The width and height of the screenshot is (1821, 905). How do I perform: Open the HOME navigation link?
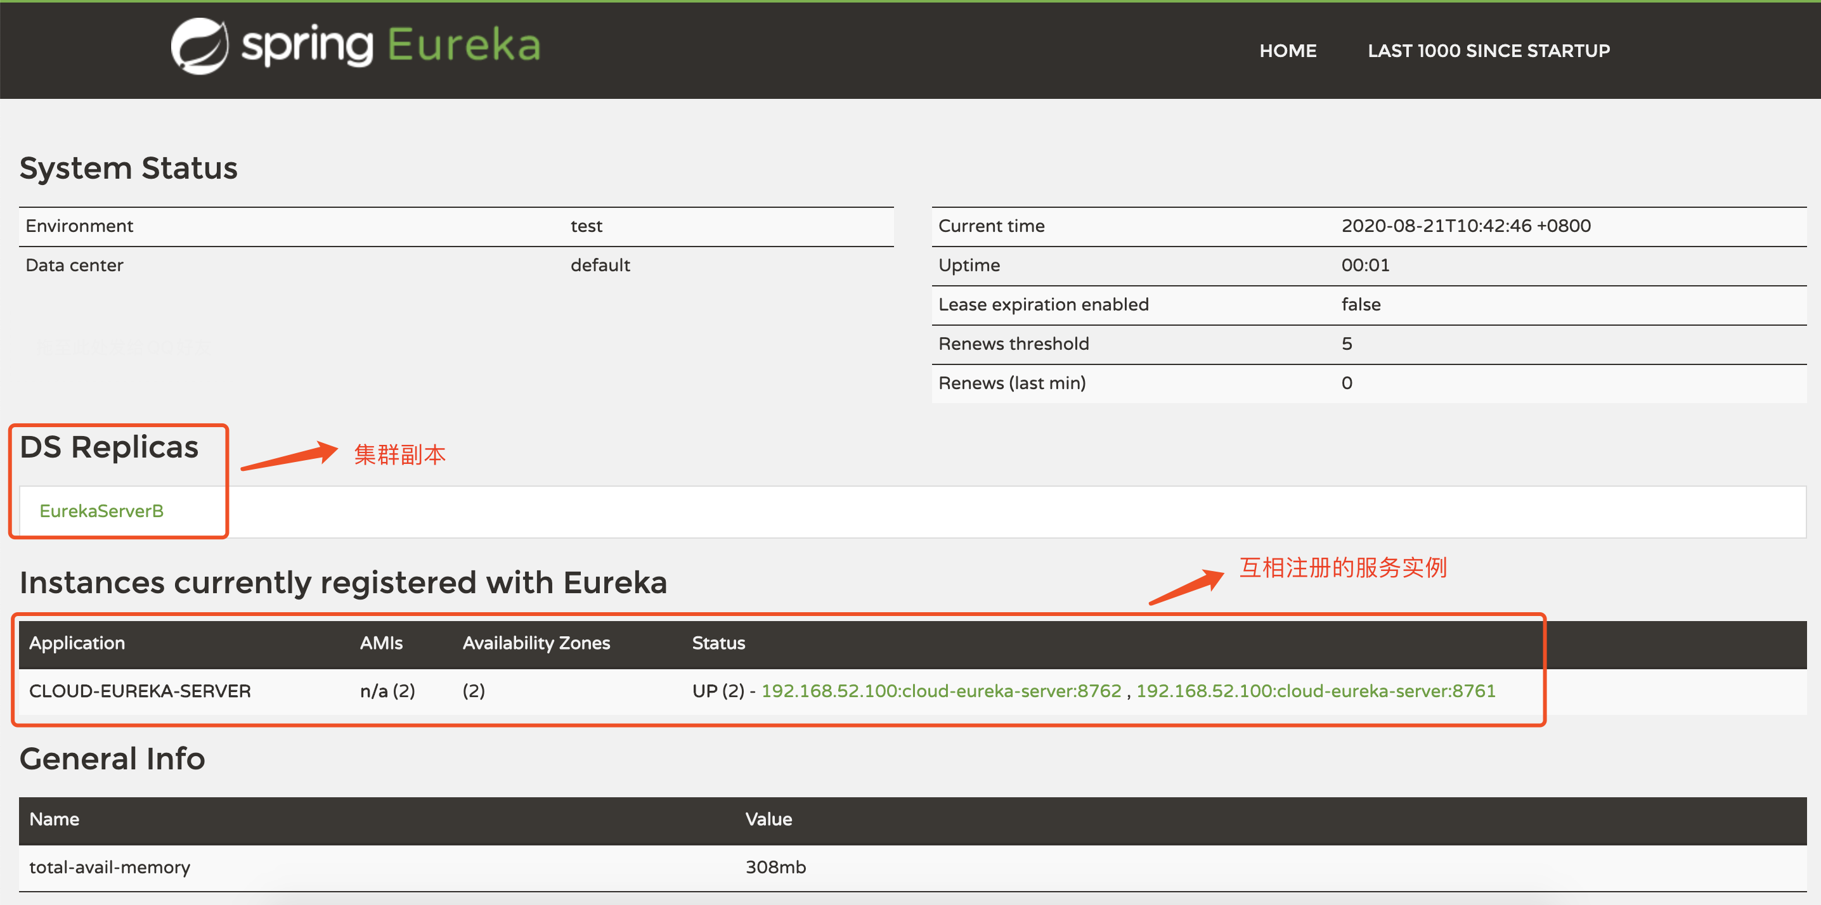point(1288,51)
